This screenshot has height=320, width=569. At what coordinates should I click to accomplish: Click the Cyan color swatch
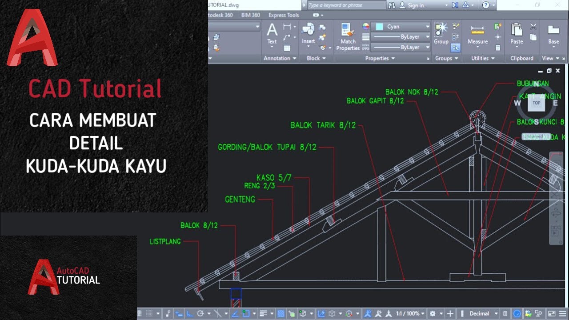tap(379, 27)
